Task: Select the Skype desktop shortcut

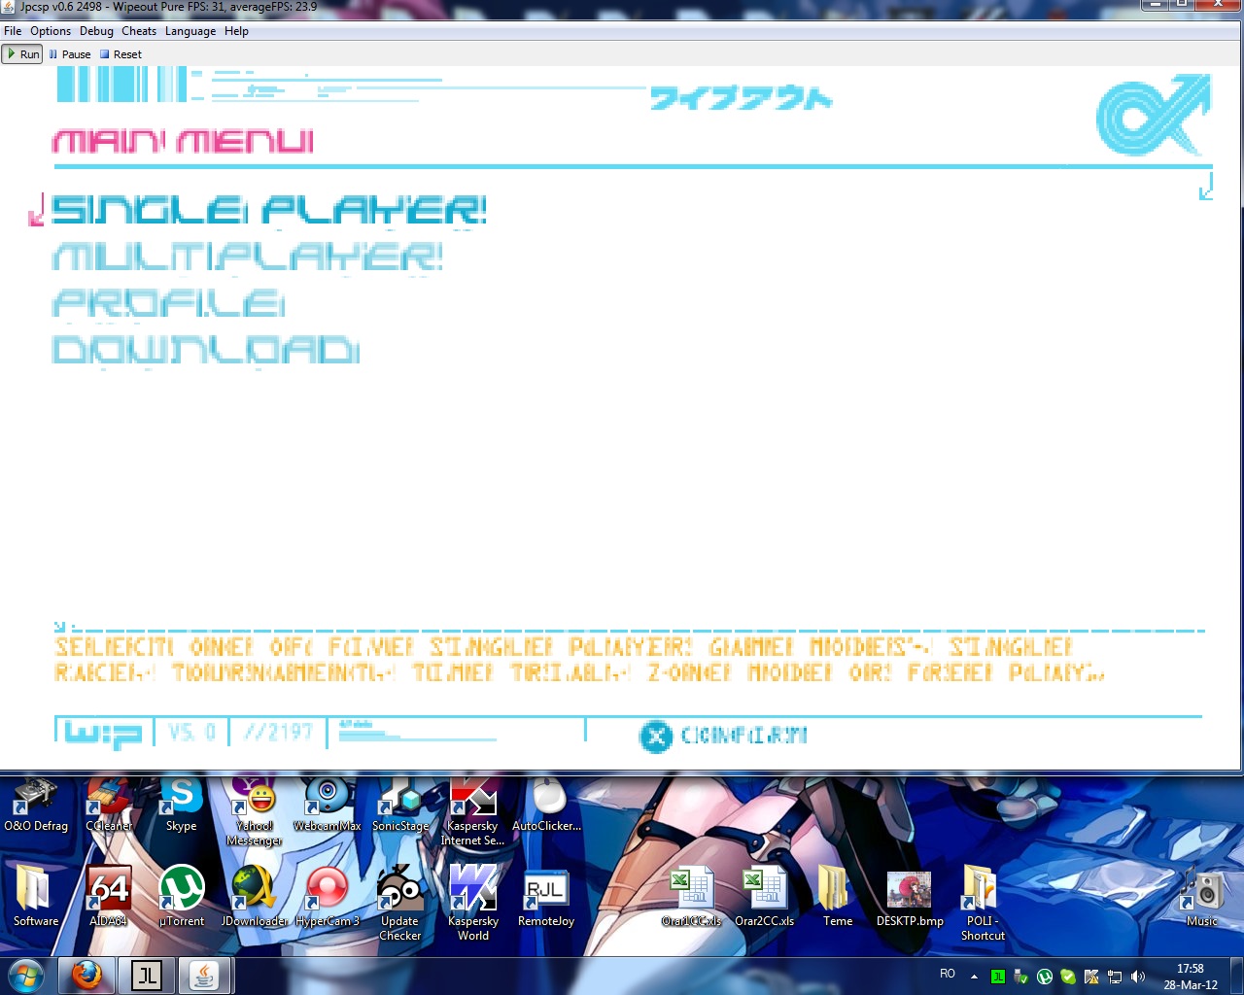Action: tap(182, 803)
